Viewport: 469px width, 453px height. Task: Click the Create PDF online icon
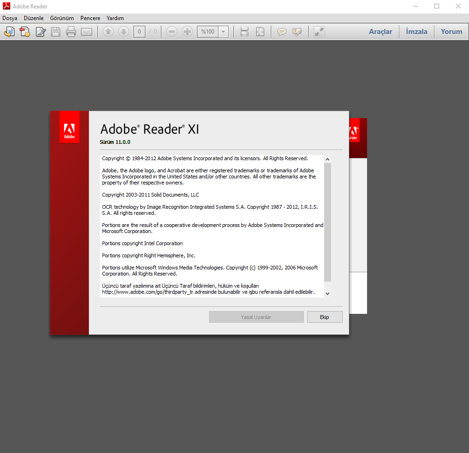(25, 32)
